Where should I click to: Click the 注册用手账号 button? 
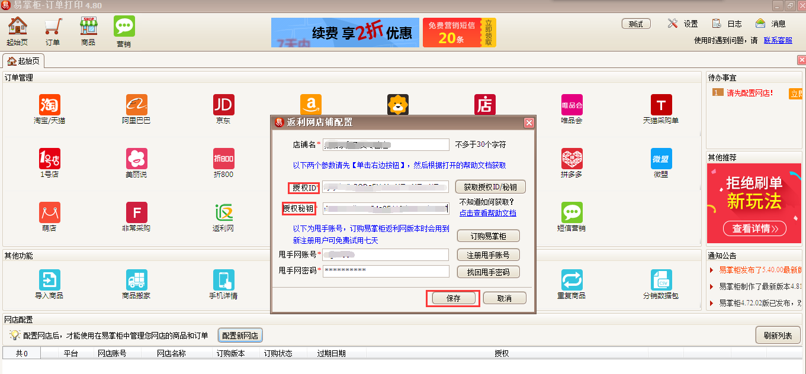point(489,255)
